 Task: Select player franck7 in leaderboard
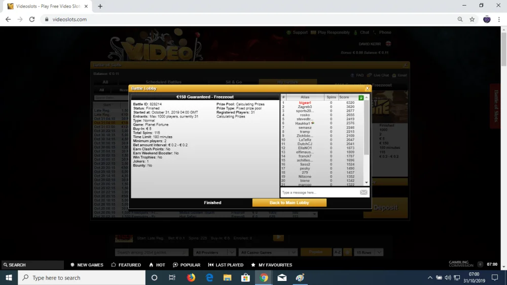click(305, 156)
